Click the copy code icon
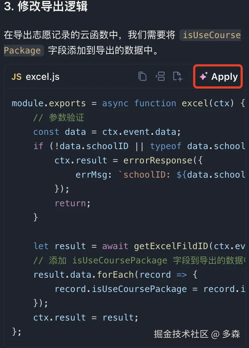This screenshot has height=348, width=249. tap(142, 76)
